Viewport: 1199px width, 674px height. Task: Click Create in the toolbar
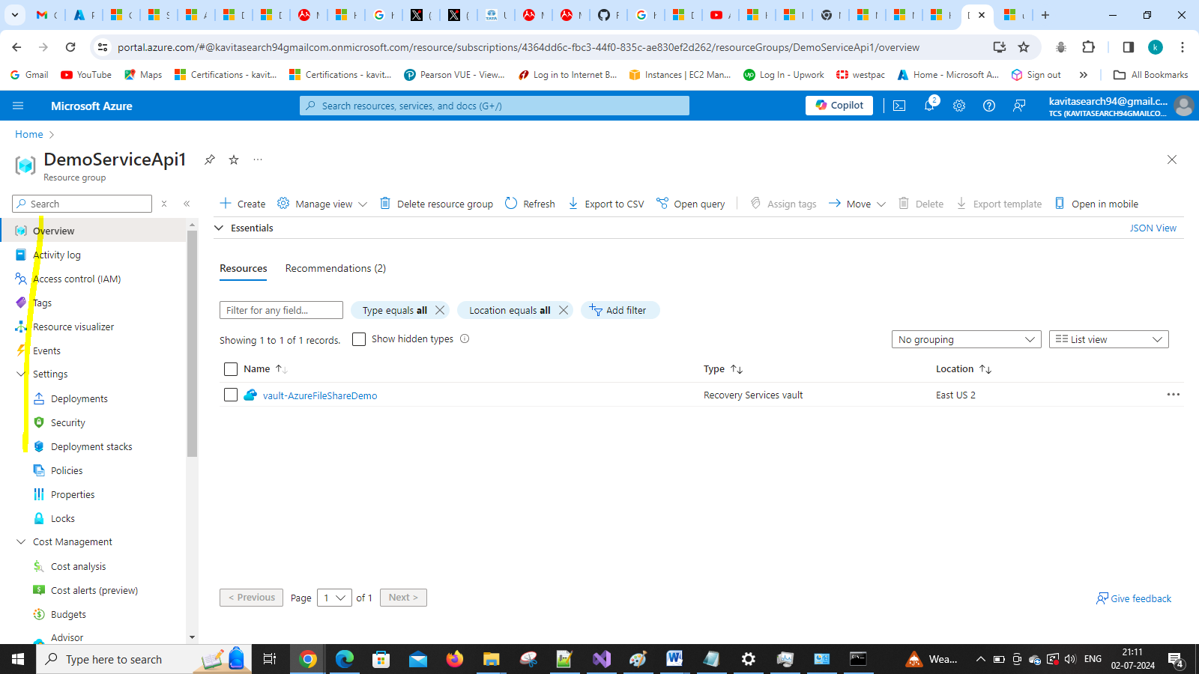pyautogui.click(x=242, y=204)
